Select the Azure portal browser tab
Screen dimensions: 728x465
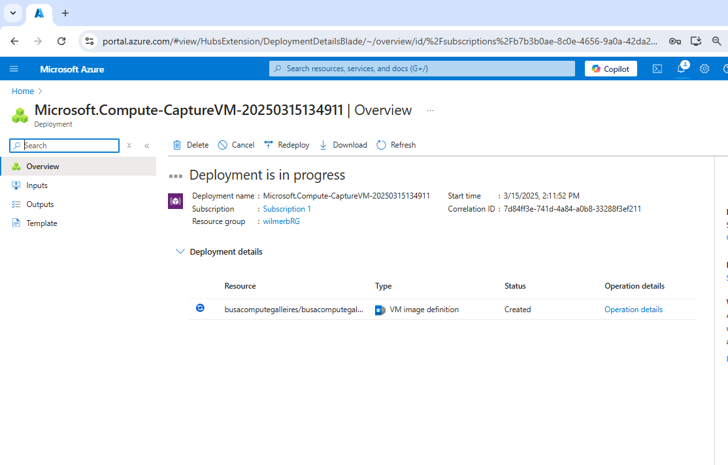(39, 14)
